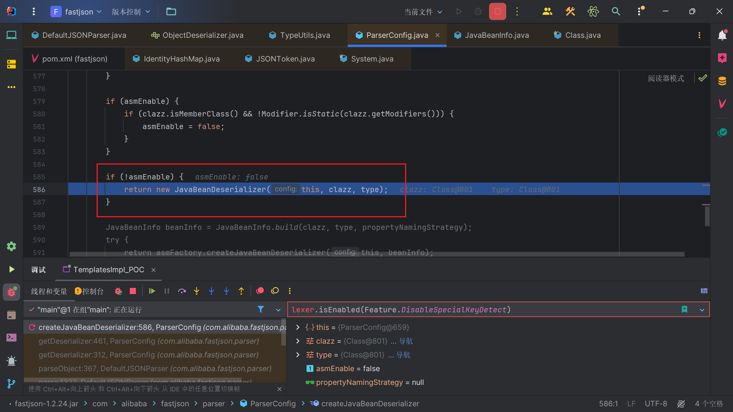Open Search Everywhere magnifier icon

point(616,11)
